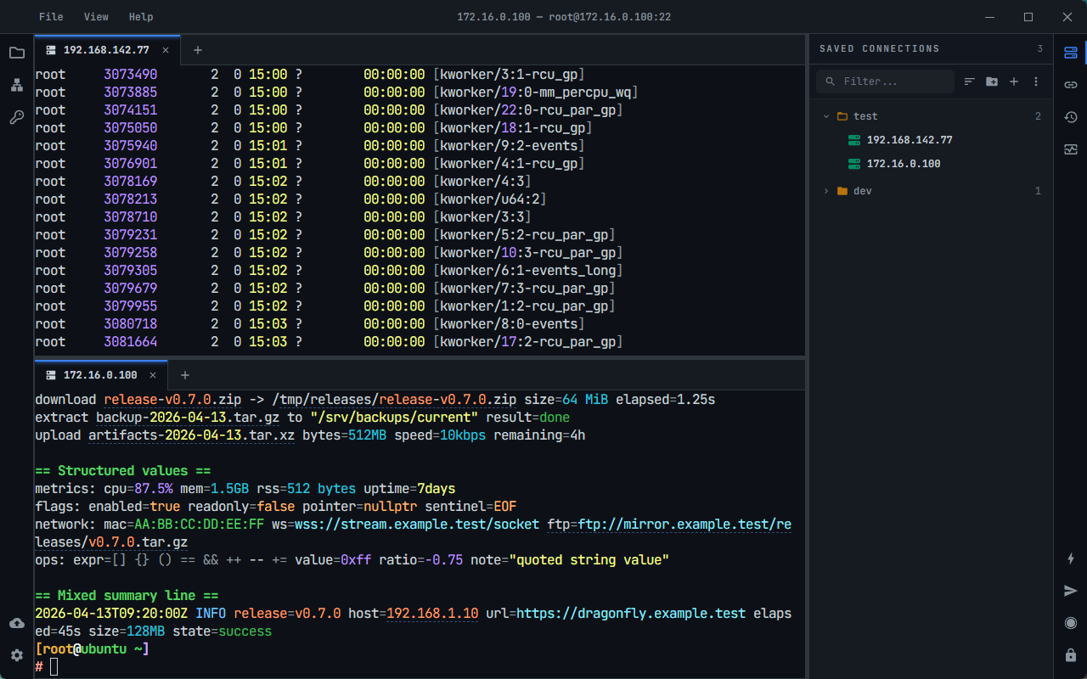
Task: Click the send arrow icon in right rail
Action: point(1071,591)
